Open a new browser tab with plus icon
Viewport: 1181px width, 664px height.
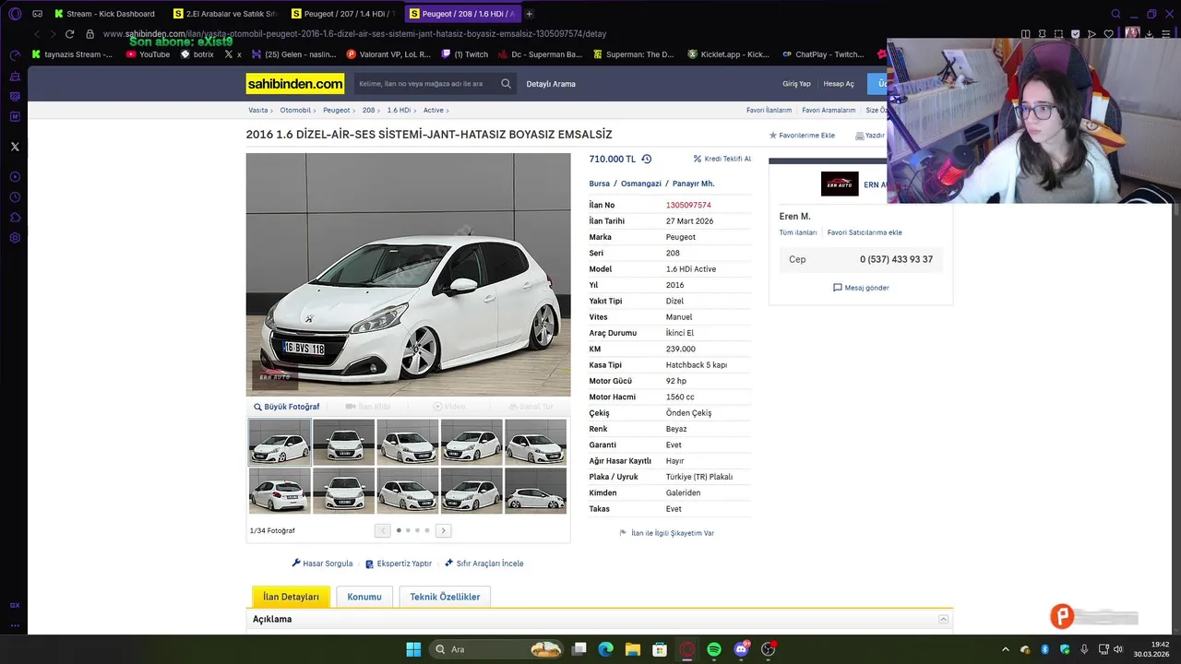529,14
